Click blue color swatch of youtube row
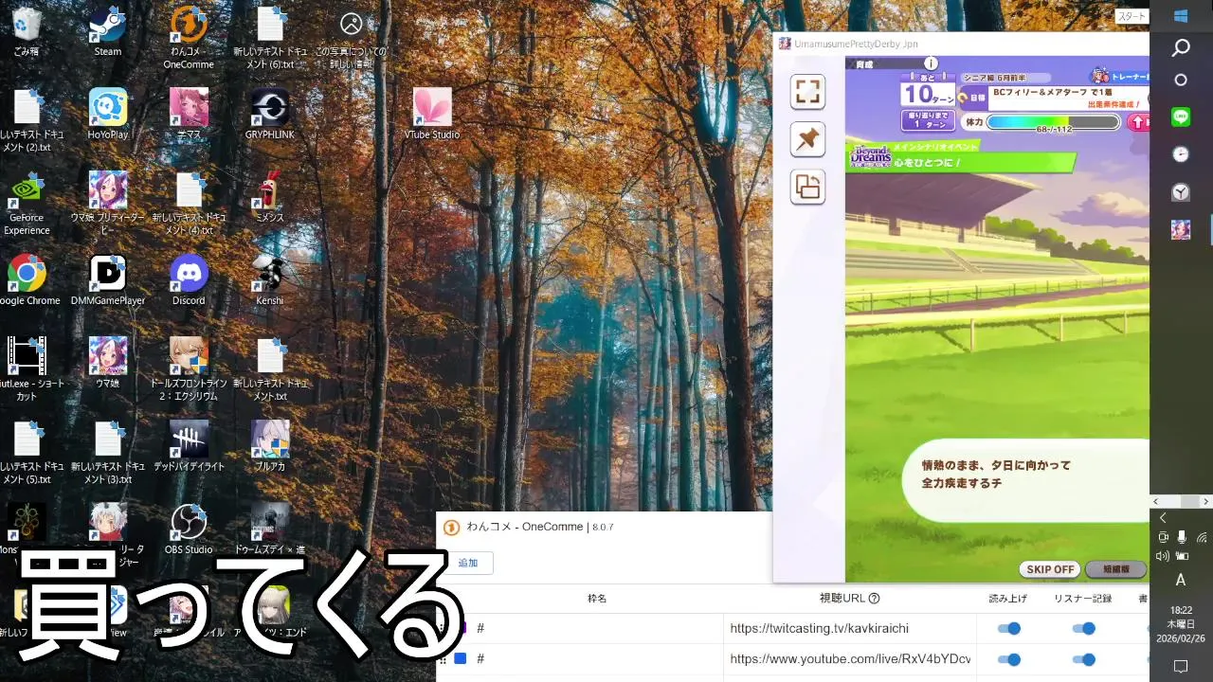The height and width of the screenshot is (682, 1213). click(461, 658)
